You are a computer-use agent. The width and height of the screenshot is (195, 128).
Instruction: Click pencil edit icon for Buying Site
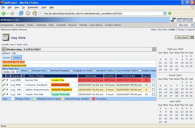click(4, 80)
